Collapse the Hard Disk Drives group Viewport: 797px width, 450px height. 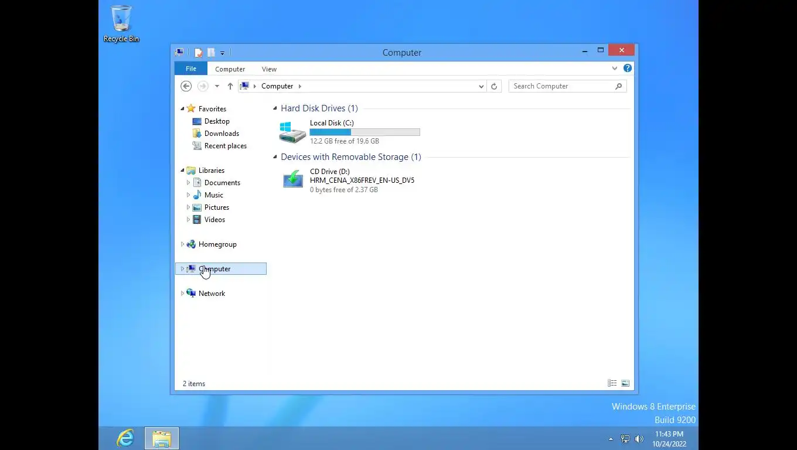tap(275, 108)
